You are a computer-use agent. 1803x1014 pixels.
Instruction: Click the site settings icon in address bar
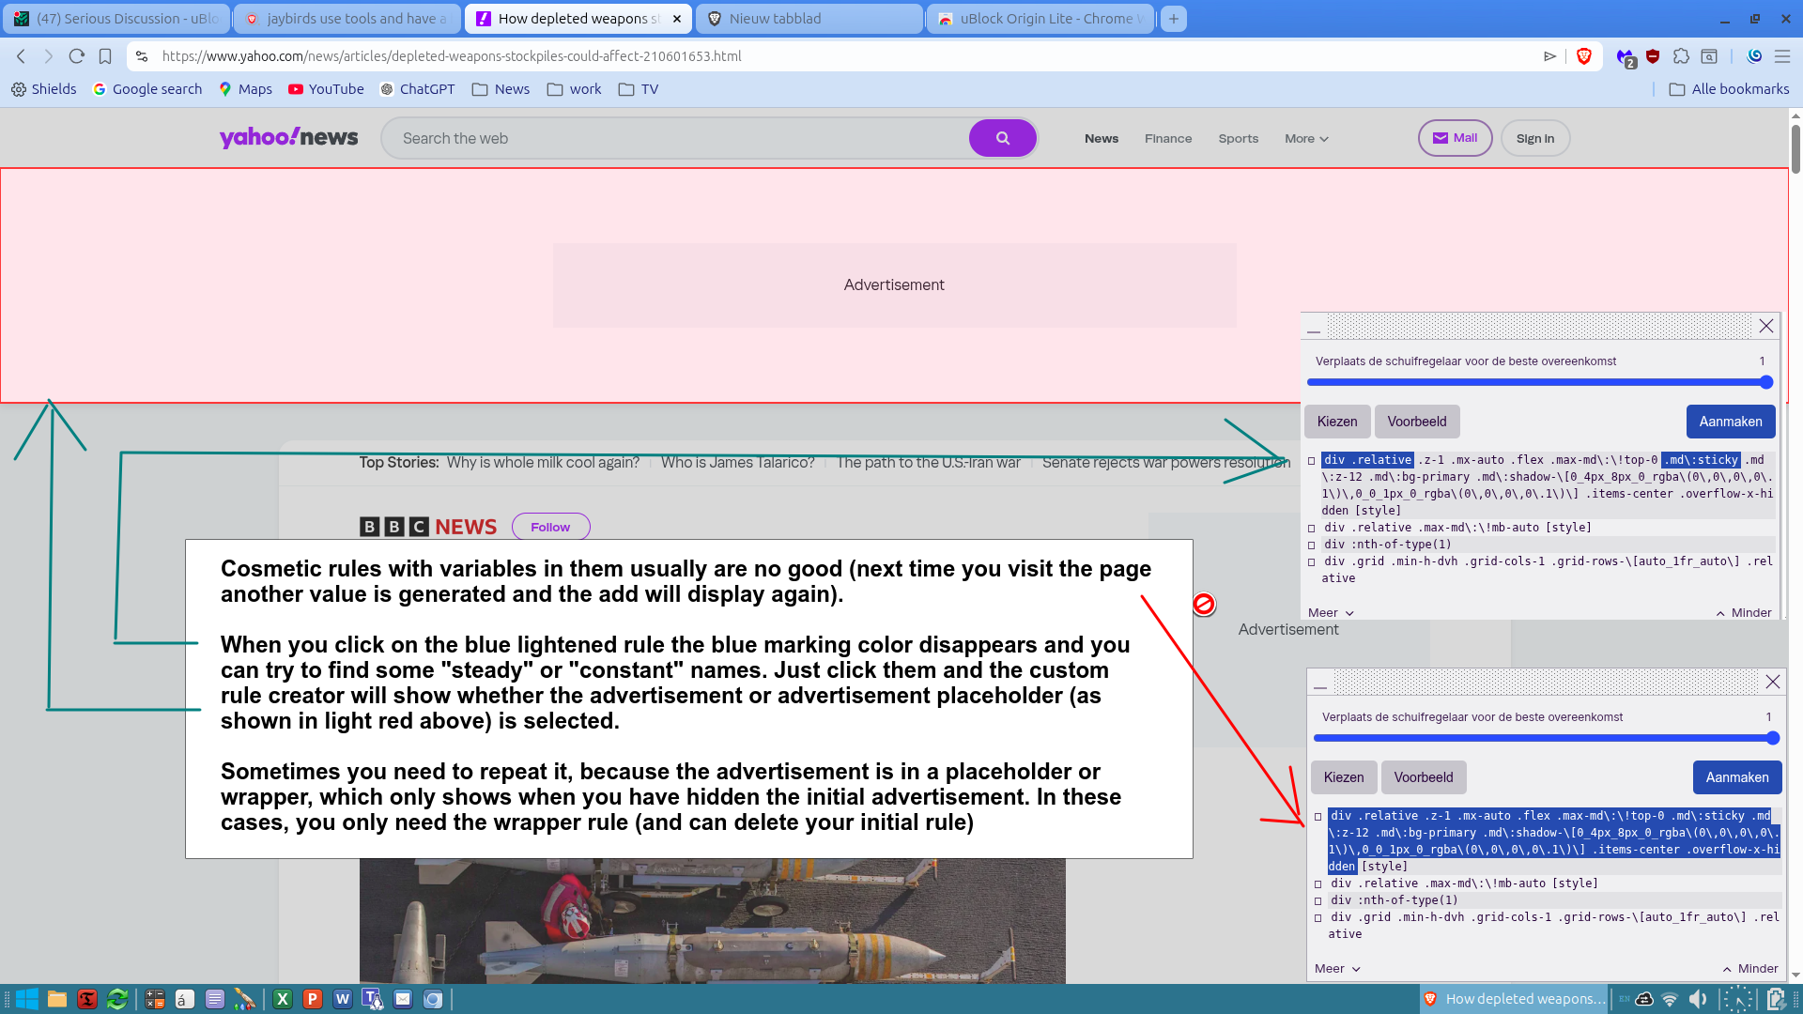click(142, 56)
